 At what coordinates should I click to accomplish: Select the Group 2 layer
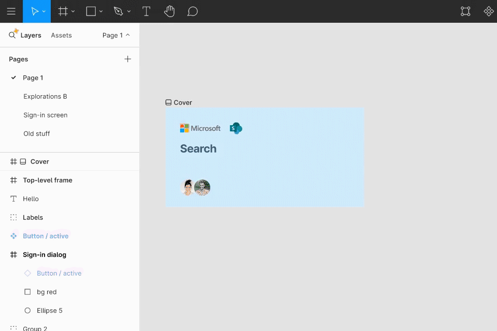pos(69,327)
